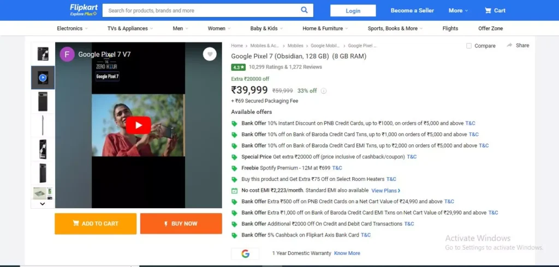Image resolution: width=559 pixels, height=267 pixels.
Task: Open the Mobiles breadcrumb
Action: coord(295,46)
